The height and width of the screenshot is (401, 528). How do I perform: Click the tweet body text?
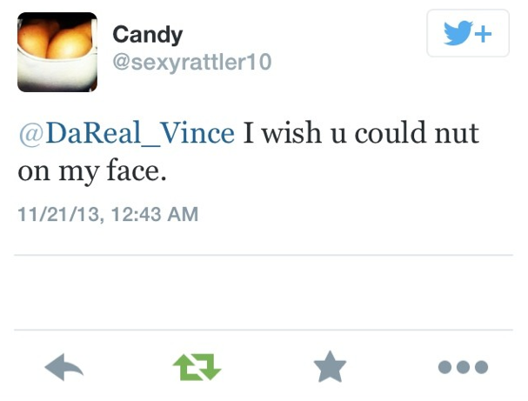point(249,151)
